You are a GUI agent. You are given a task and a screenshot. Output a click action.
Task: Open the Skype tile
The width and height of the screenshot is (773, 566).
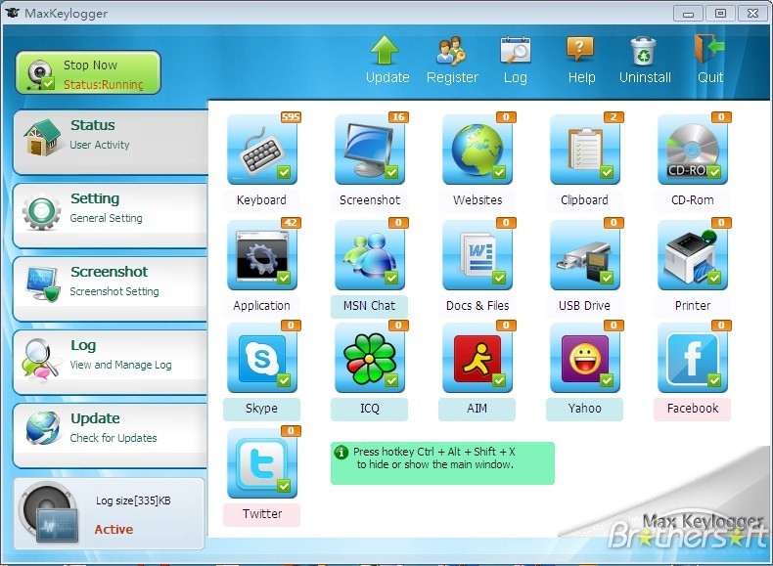262,358
